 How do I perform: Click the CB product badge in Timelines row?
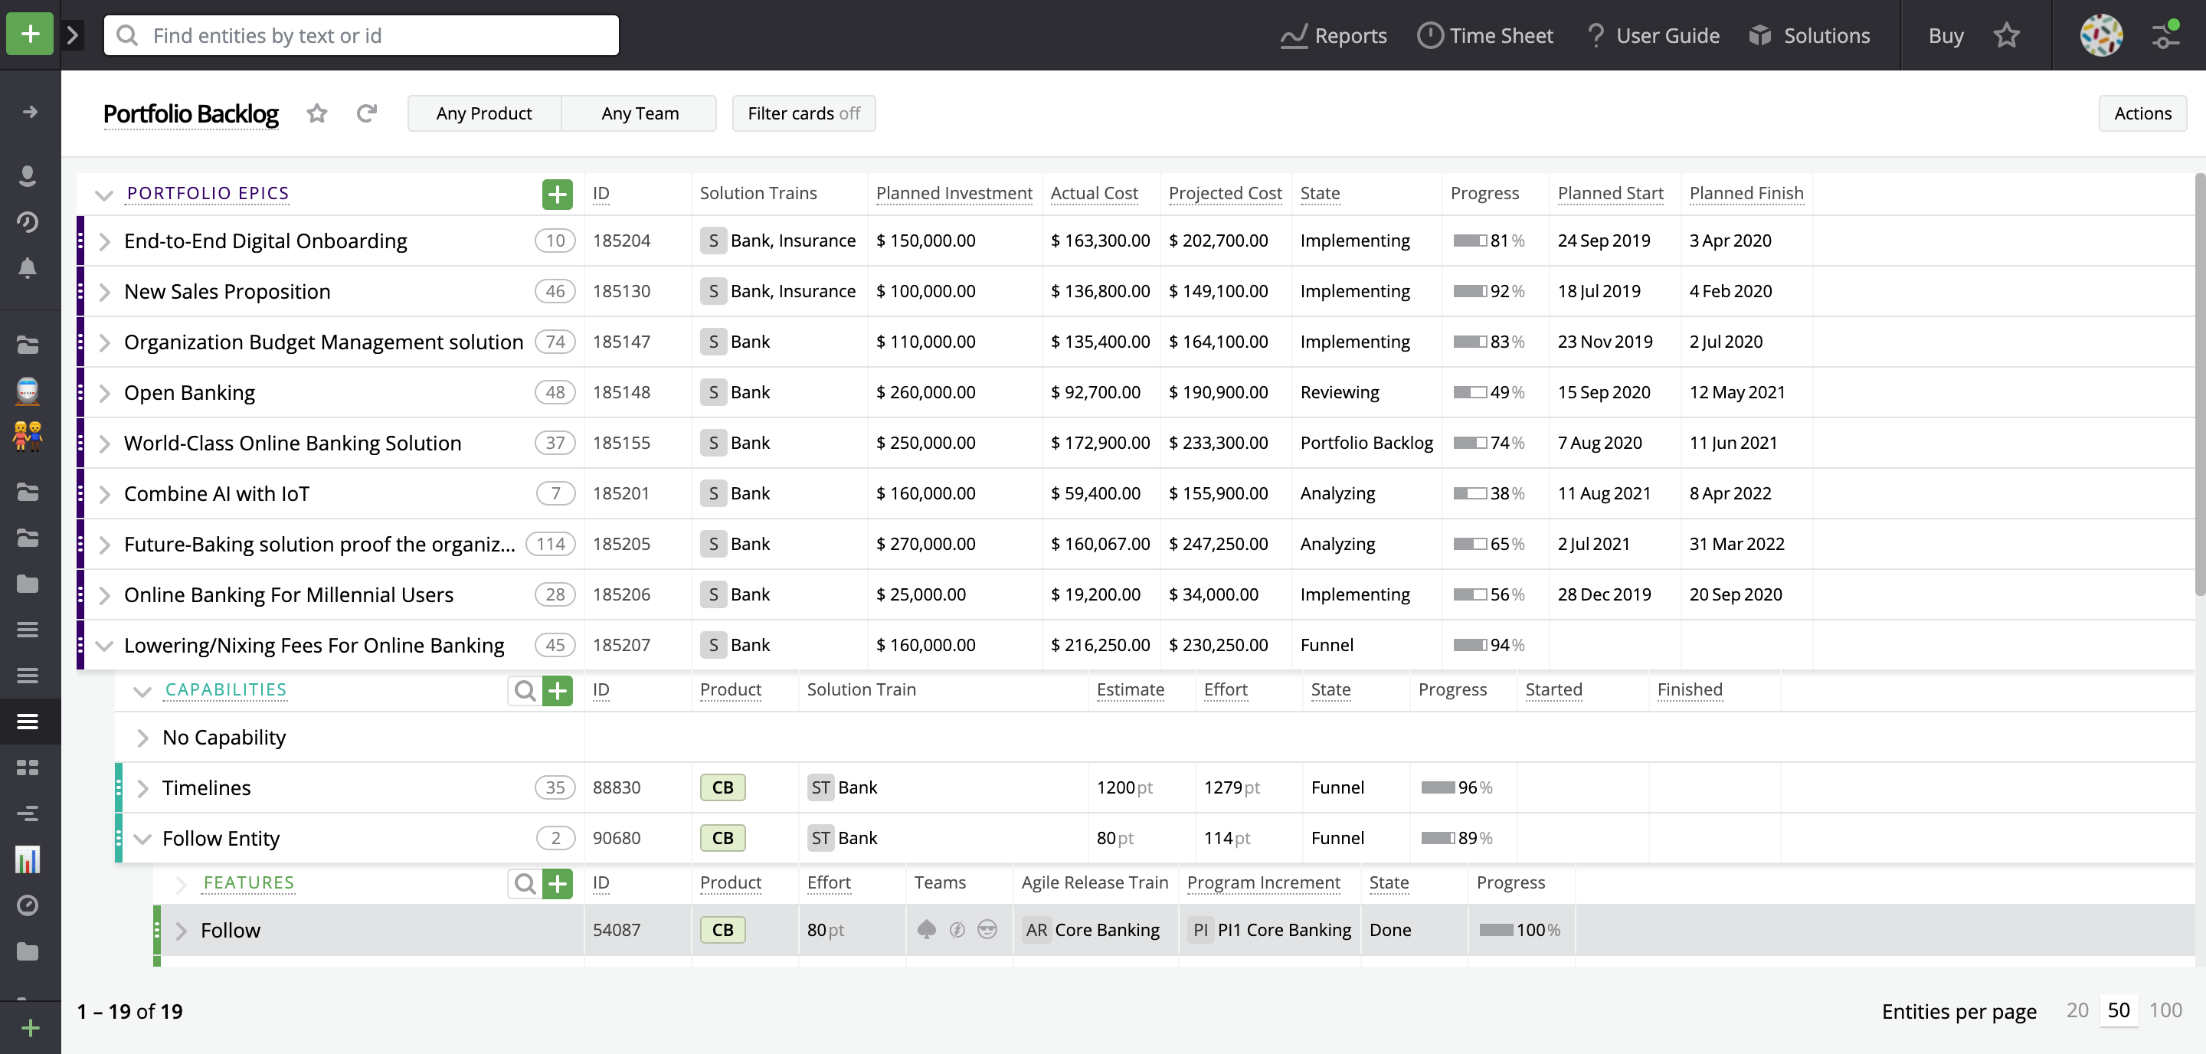[x=722, y=787]
